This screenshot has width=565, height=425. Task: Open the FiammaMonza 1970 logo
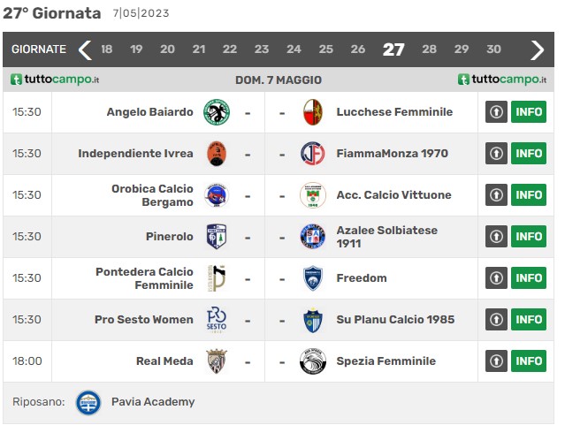click(313, 154)
